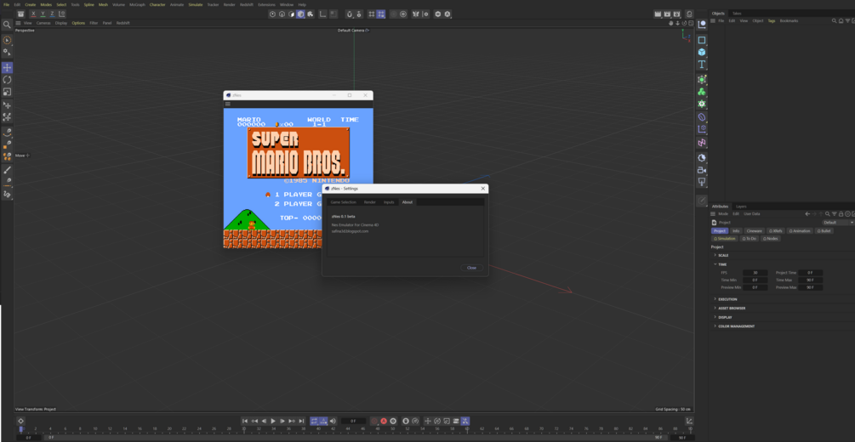Viewport: 855px width, 442px height.
Task: Open the search magnifier at top left
Action: [7, 25]
